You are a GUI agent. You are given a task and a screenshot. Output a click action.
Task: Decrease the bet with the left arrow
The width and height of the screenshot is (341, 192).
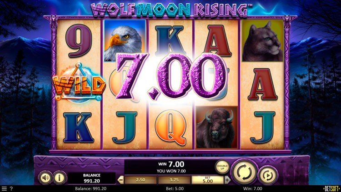pyautogui.click(x=120, y=180)
